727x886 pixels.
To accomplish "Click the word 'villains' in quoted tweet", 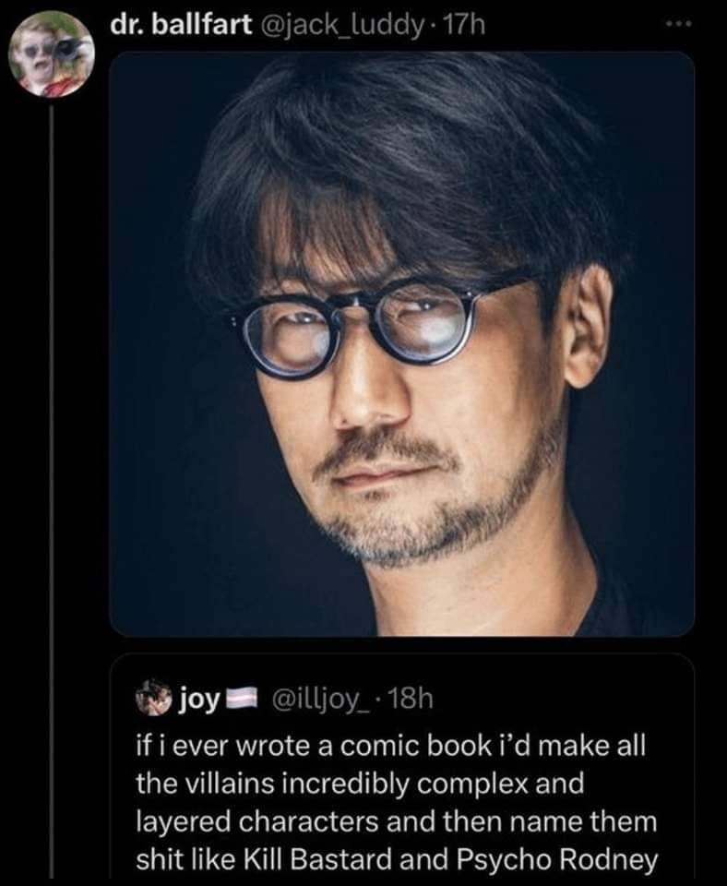I will (x=204, y=783).
